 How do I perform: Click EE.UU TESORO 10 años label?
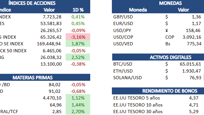tap(138, 105)
